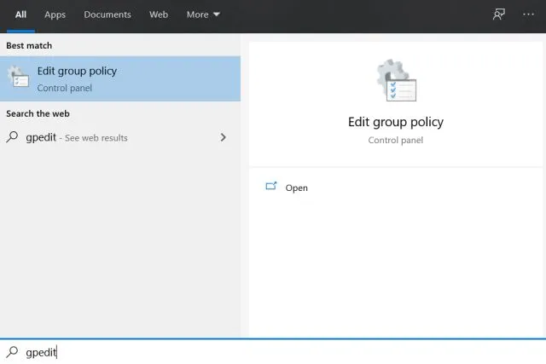
Task: Click the Edit group policy title in preview pane
Action: click(x=395, y=122)
